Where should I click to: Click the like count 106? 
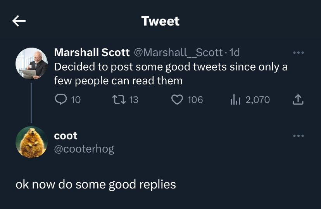(x=195, y=100)
